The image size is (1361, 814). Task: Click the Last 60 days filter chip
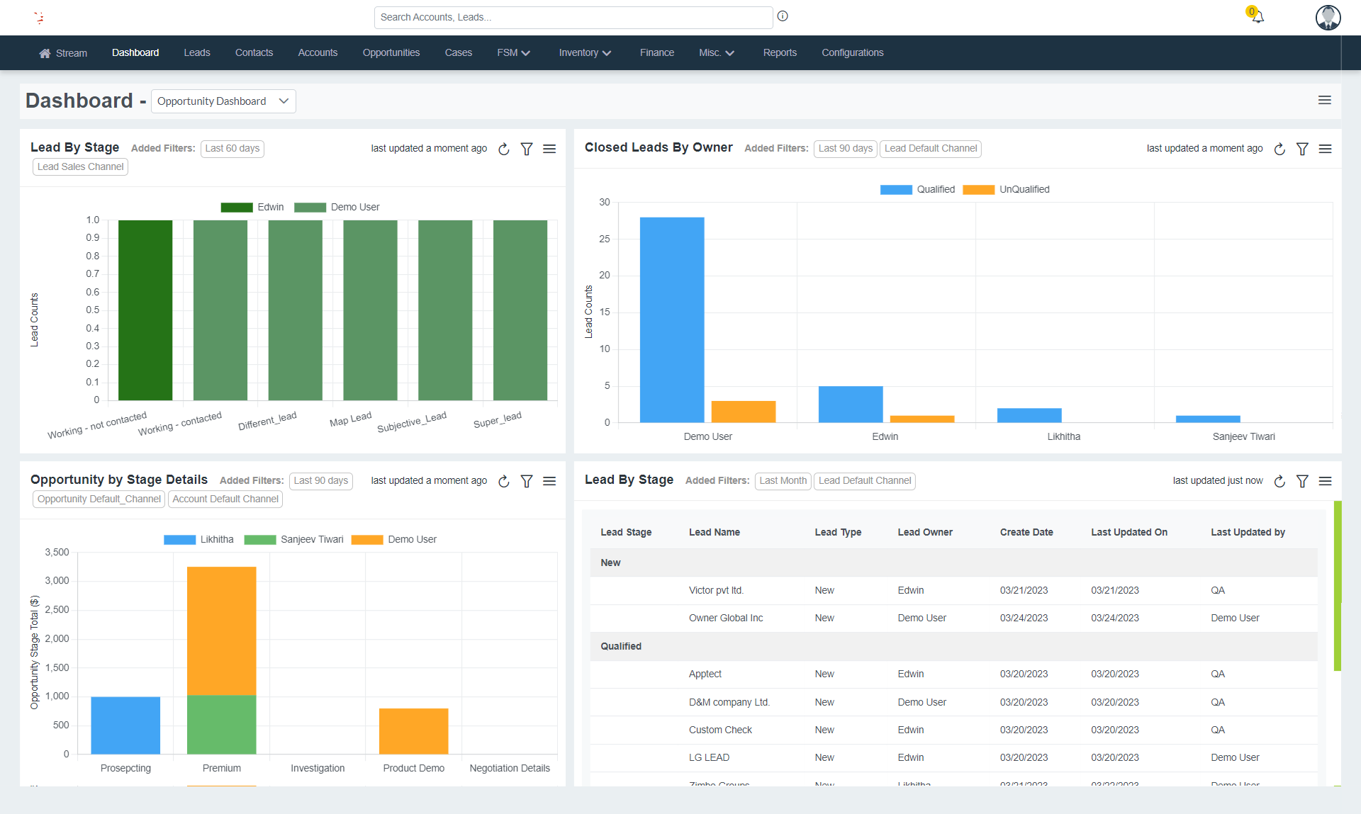pos(232,148)
